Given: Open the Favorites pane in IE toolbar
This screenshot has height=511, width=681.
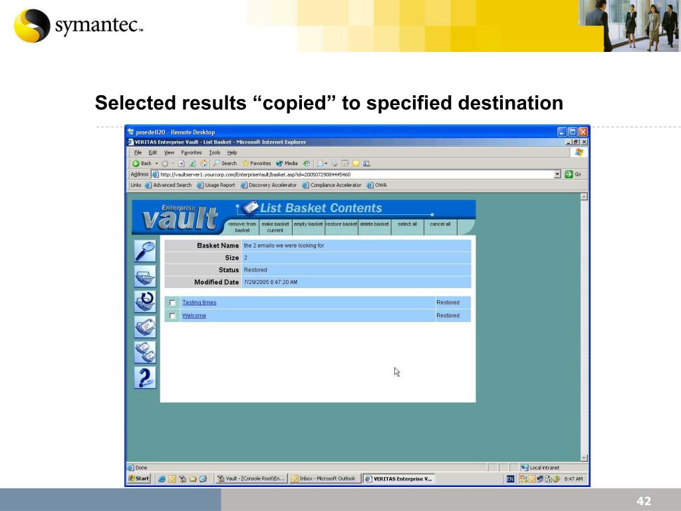Looking at the screenshot, I should (257, 164).
